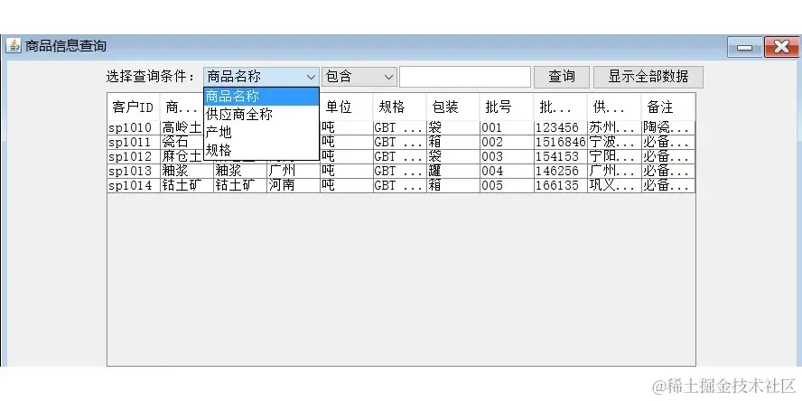The width and height of the screenshot is (802, 401).
Task: Select the 包装 column header
Action: [452, 107]
